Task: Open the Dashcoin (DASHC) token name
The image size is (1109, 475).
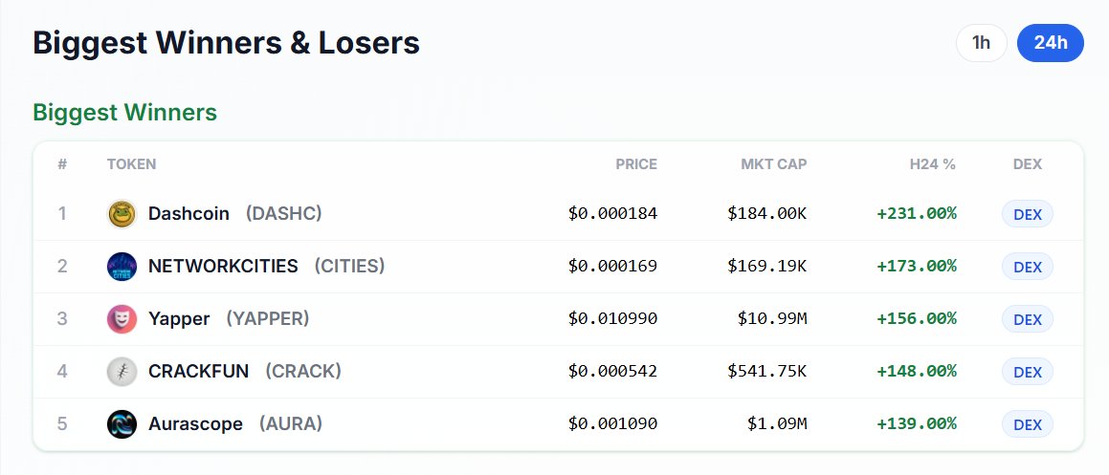Action: coord(234,213)
